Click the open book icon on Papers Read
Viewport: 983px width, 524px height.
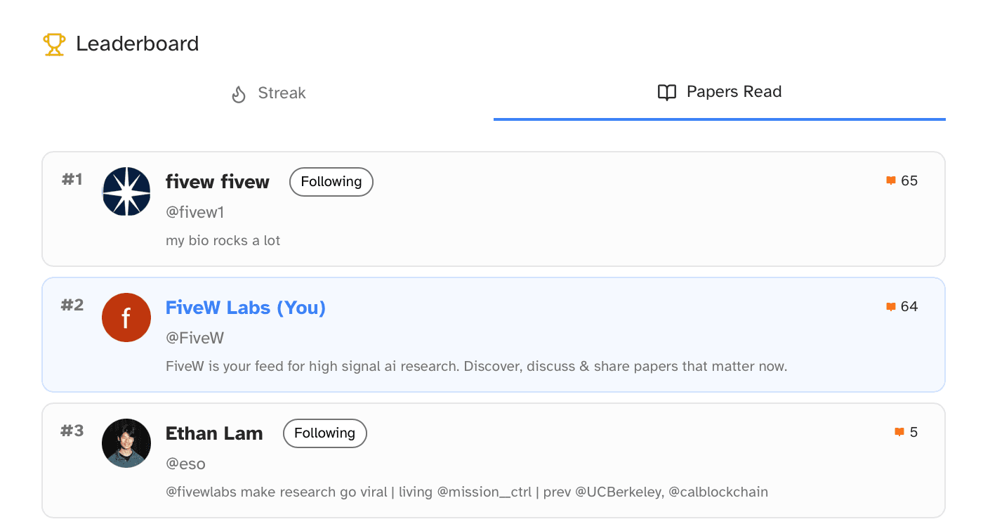pos(666,91)
